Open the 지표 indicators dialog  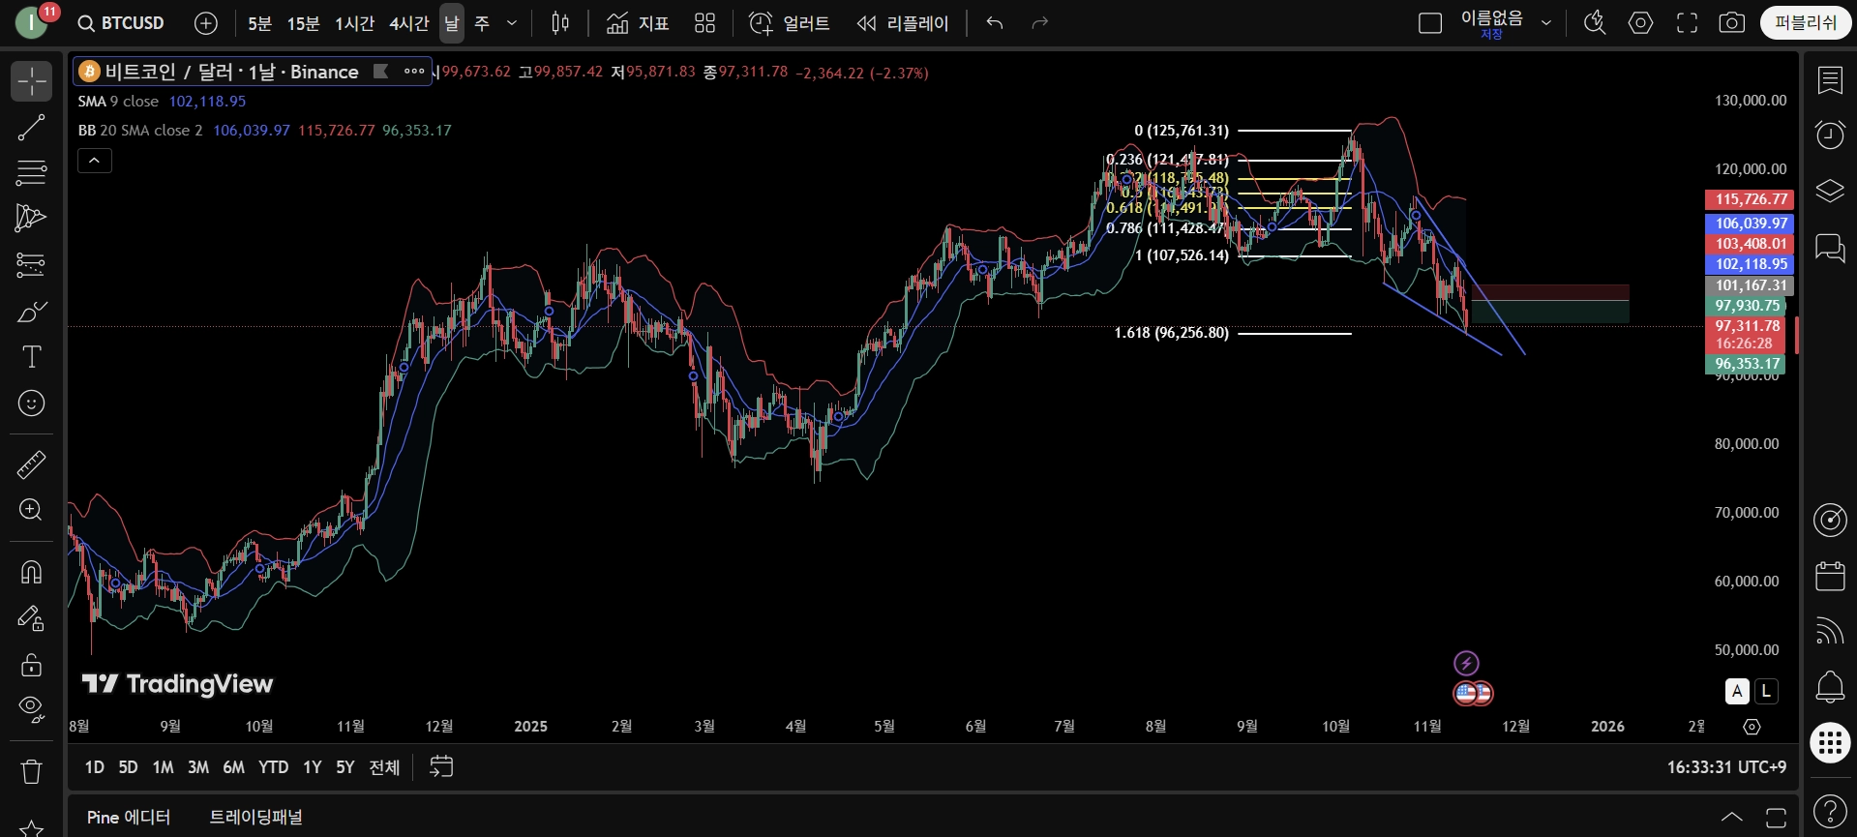point(638,23)
